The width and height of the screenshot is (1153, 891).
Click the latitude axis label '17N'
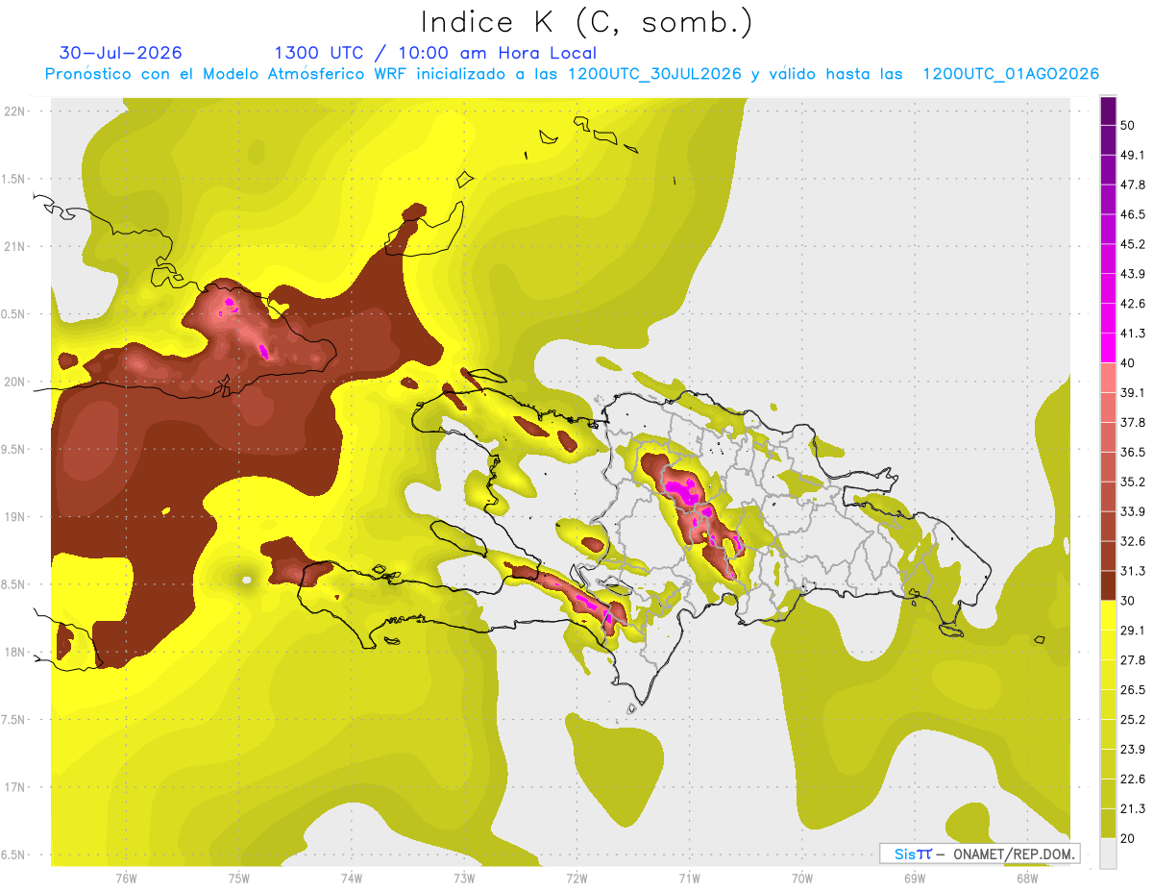(15, 787)
